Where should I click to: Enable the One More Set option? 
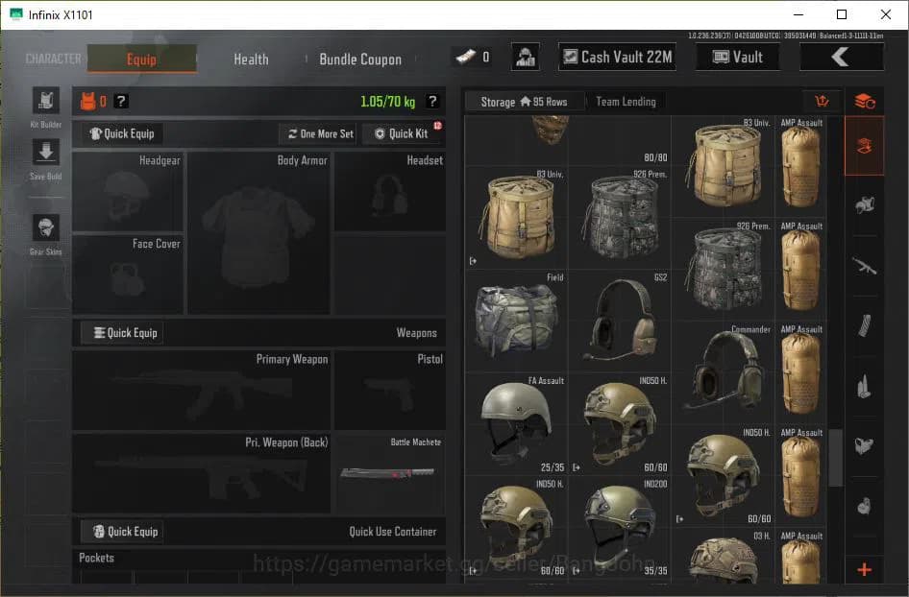tap(317, 133)
